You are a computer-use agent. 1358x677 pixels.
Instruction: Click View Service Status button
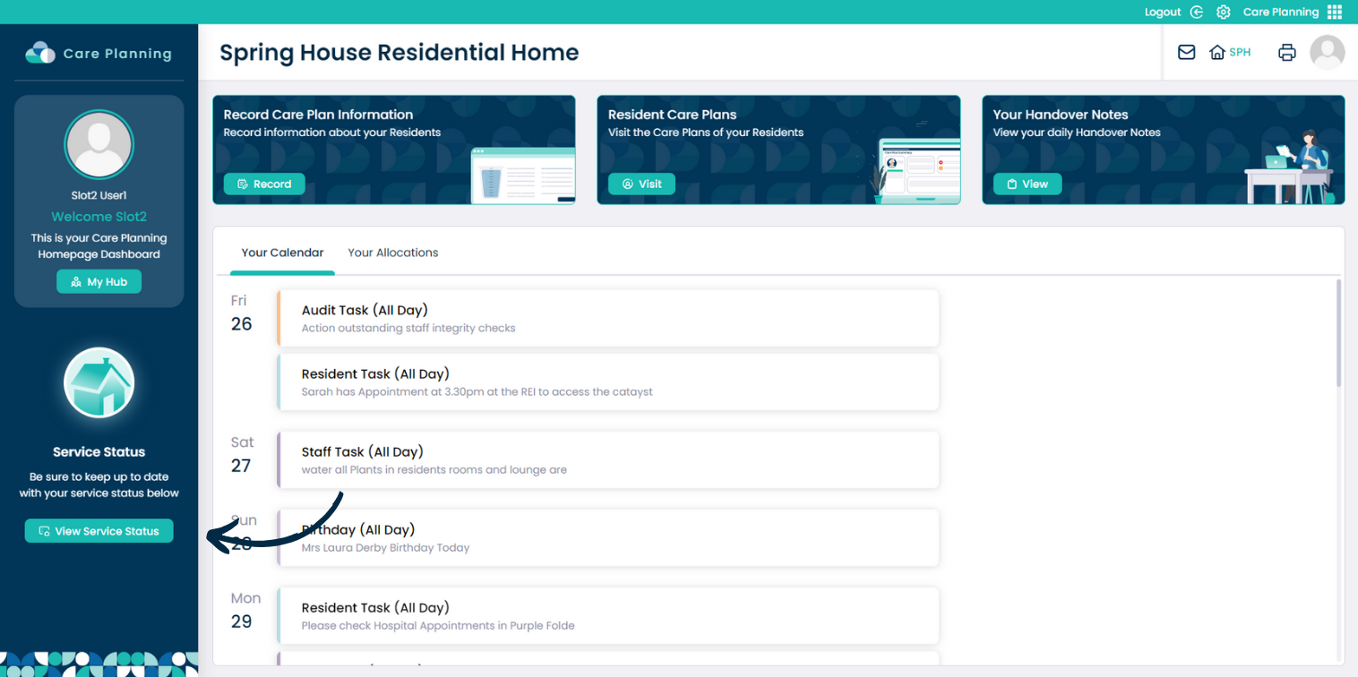pyautogui.click(x=99, y=531)
